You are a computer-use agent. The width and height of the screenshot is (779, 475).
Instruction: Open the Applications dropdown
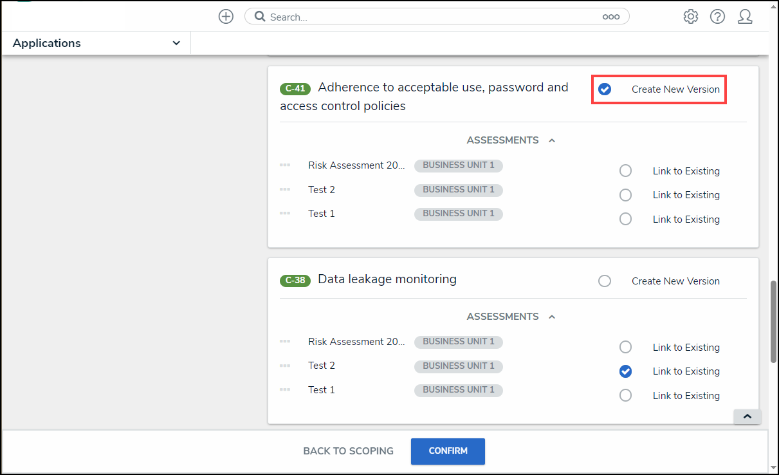click(x=96, y=43)
